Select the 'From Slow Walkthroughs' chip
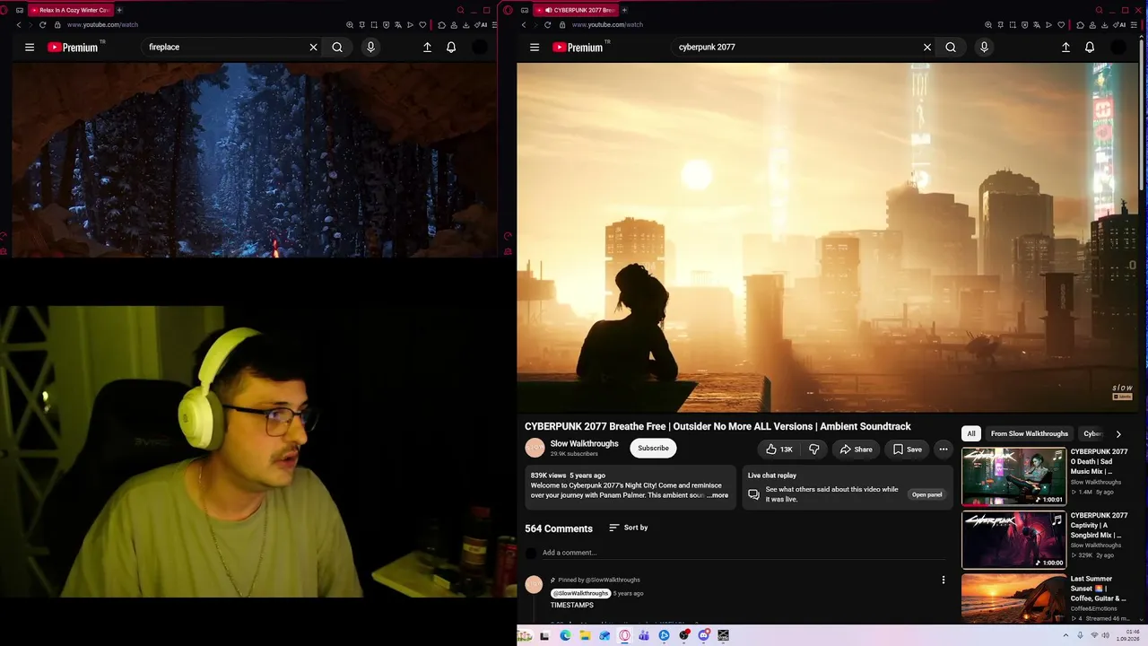1148x646 pixels. (x=1029, y=434)
